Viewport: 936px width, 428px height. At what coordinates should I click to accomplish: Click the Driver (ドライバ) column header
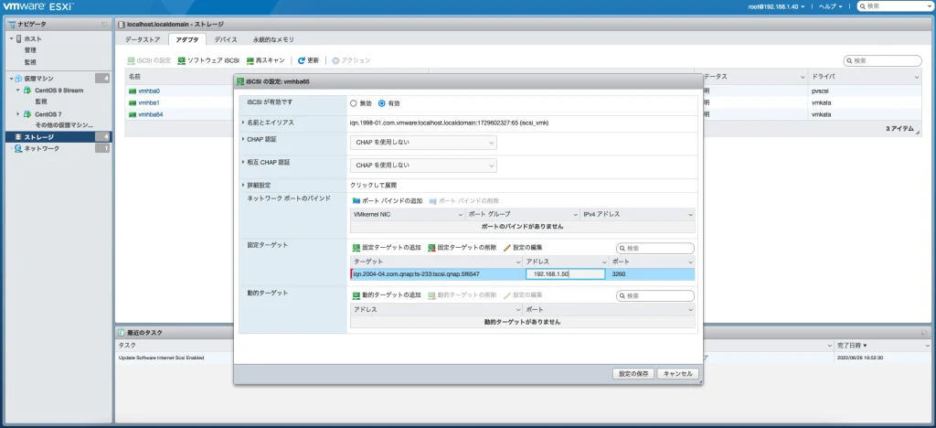coord(866,77)
